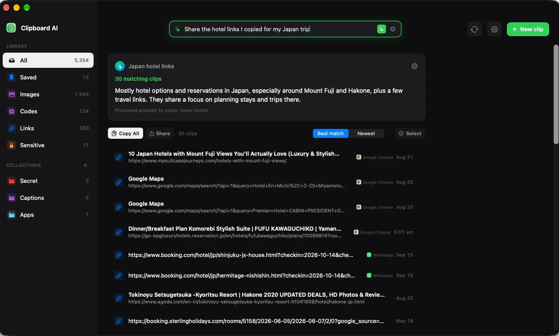This screenshot has height=336, width=559.
Task: Open the FUFU KAWAGUCHIKO Dinner/Breakfast Plan clip
Action: pyautogui.click(x=266, y=232)
